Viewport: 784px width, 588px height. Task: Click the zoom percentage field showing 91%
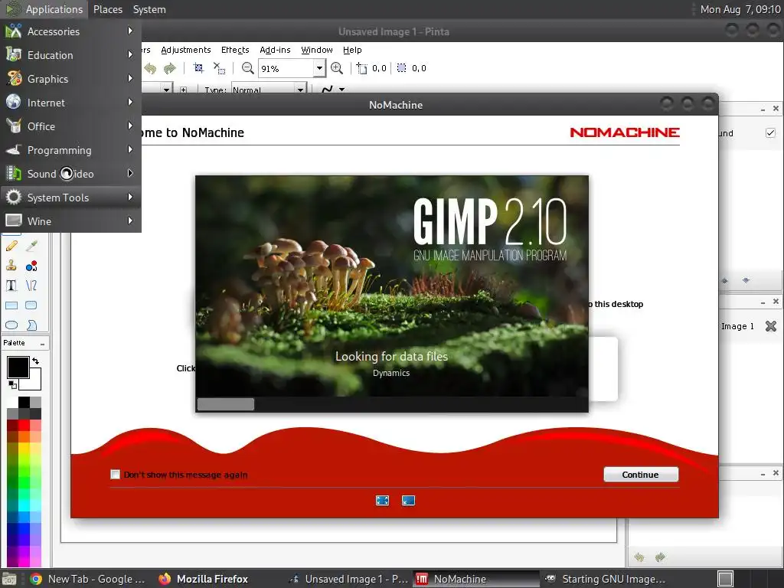point(286,68)
